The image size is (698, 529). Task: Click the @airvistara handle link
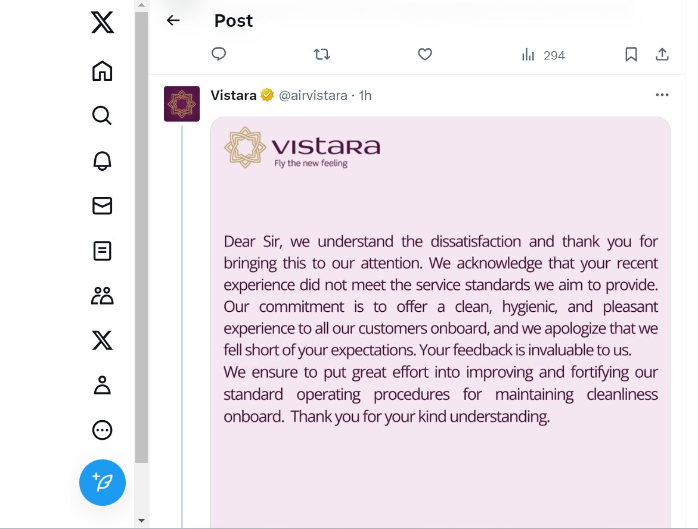313,96
